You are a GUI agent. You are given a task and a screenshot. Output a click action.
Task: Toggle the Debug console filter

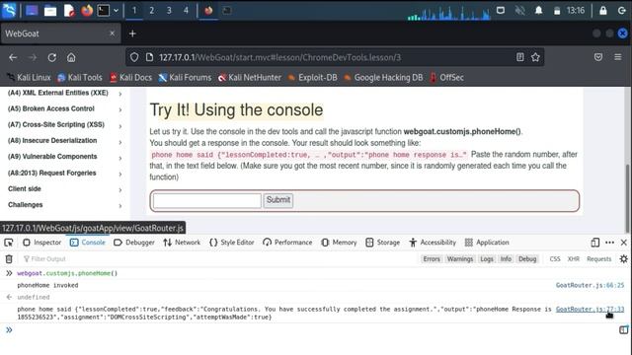tap(527, 258)
